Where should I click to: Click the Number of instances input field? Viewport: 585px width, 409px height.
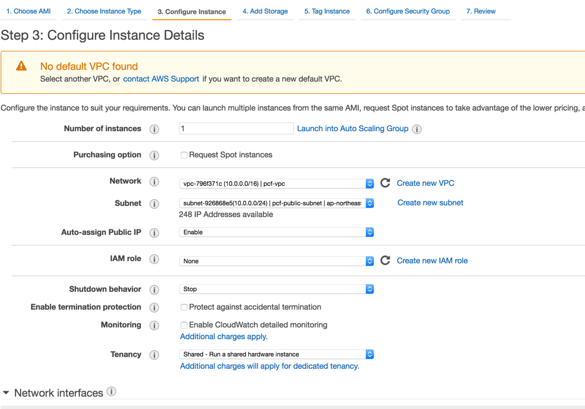236,128
